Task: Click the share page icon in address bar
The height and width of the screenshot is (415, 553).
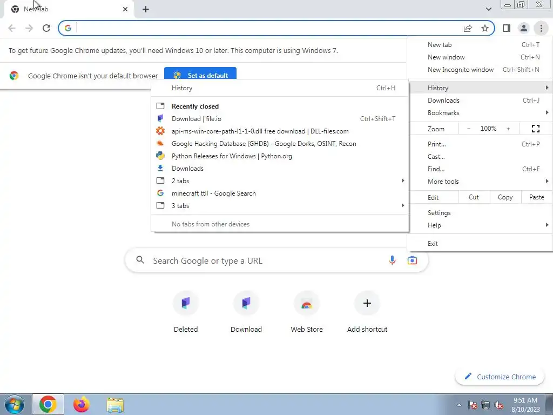Action: coord(468,28)
